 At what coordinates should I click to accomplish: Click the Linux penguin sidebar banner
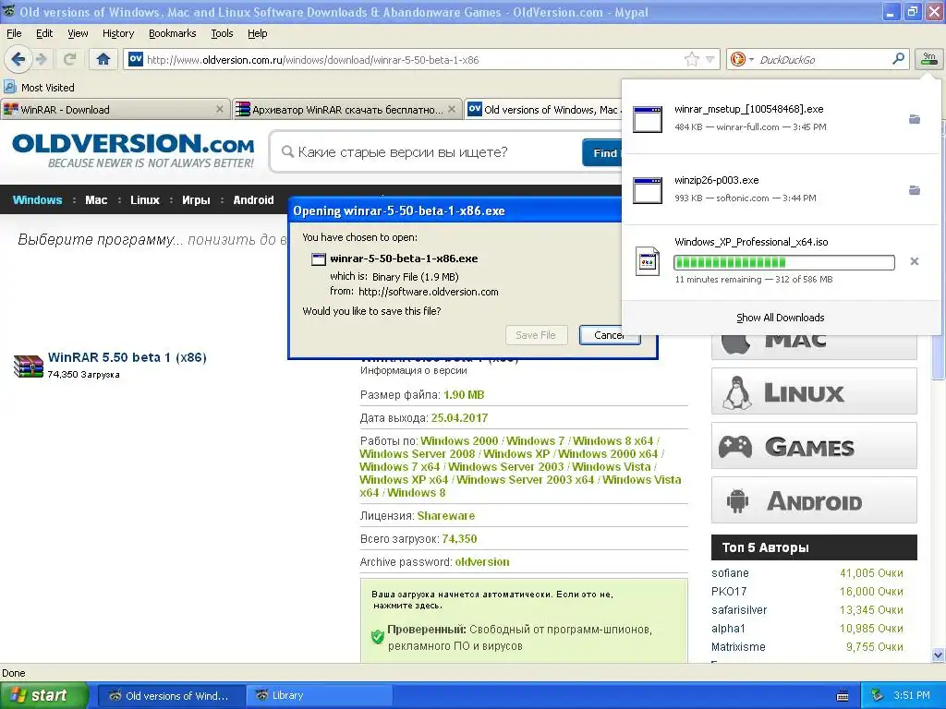[x=814, y=391]
